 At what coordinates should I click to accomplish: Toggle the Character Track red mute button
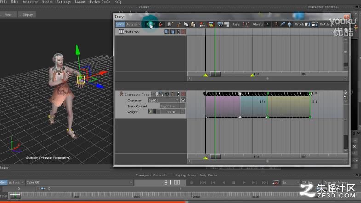[183, 94]
